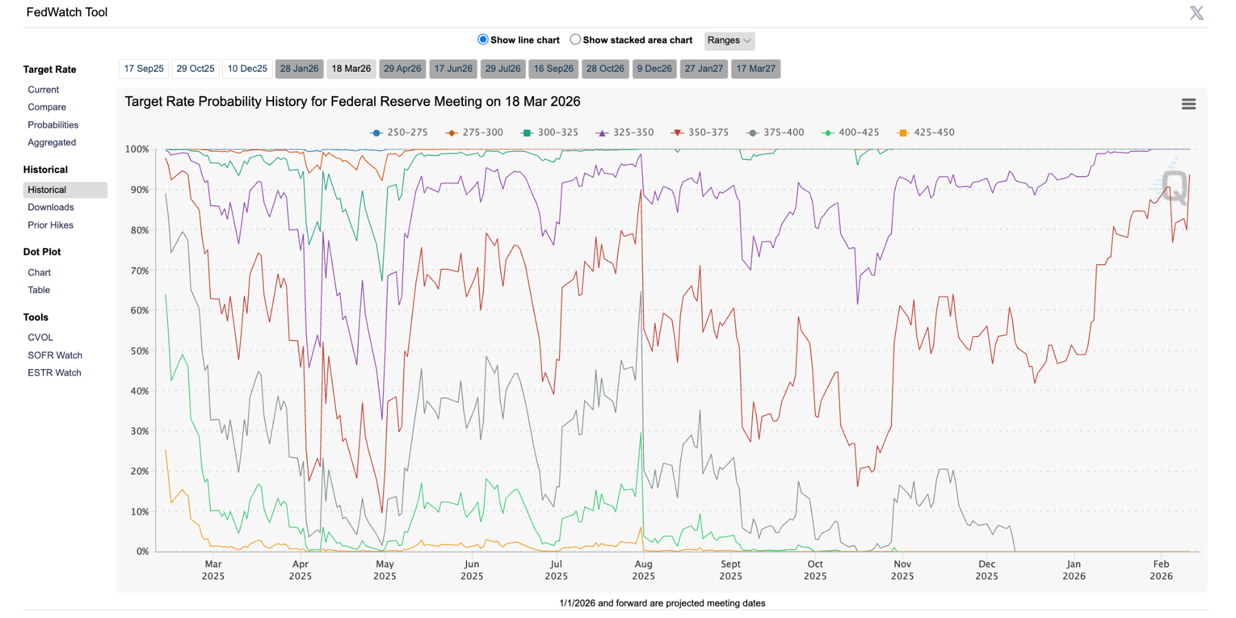Select the 10 Dec25 meeting date
The height and width of the screenshot is (618, 1236).
(247, 68)
